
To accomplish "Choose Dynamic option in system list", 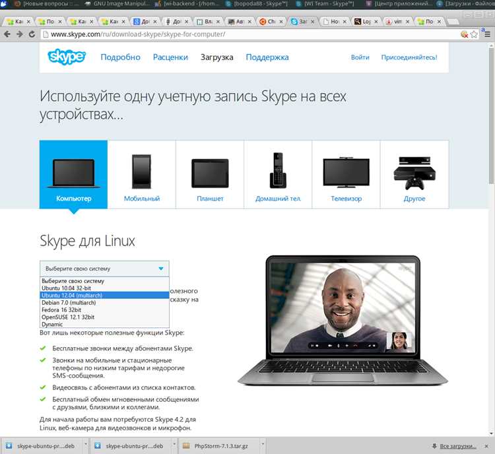I will pos(104,324).
